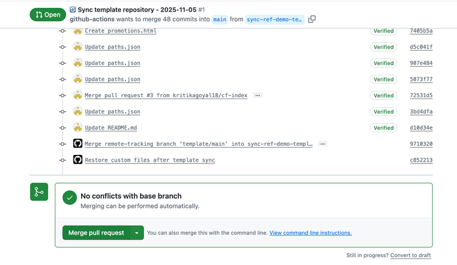Click avatar next to Create promotions.html commit
Image resolution: width=457 pixels, height=265 pixels.
click(x=77, y=30)
